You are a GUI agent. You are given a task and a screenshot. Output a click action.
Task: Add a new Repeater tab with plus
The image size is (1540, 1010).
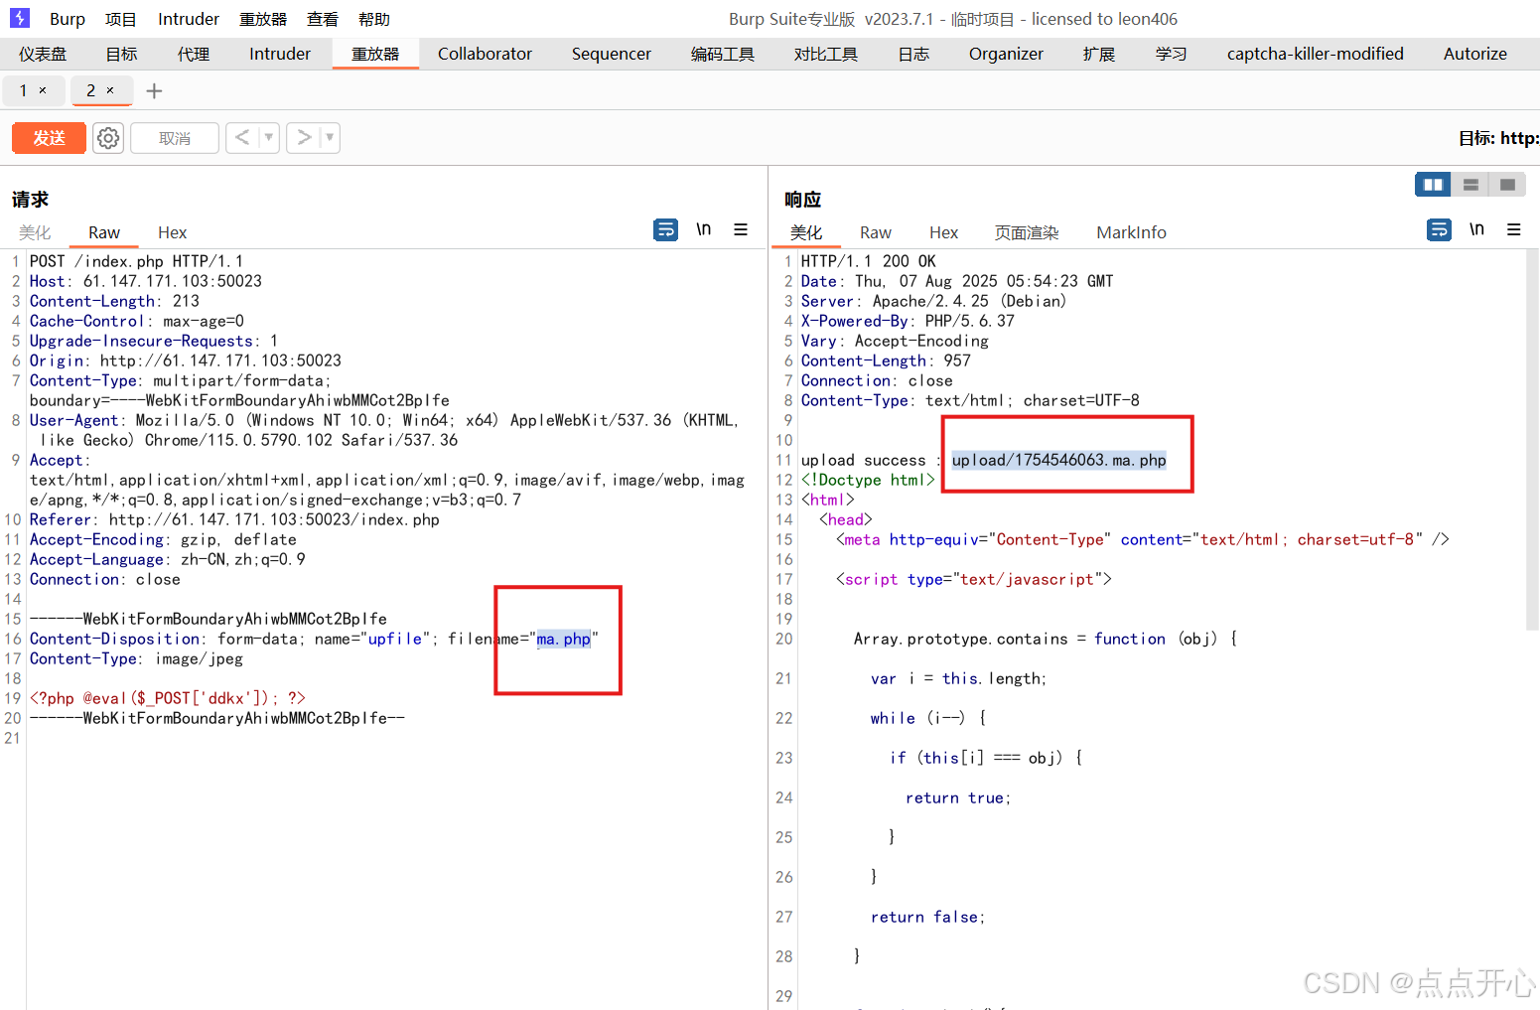click(x=154, y=91)
